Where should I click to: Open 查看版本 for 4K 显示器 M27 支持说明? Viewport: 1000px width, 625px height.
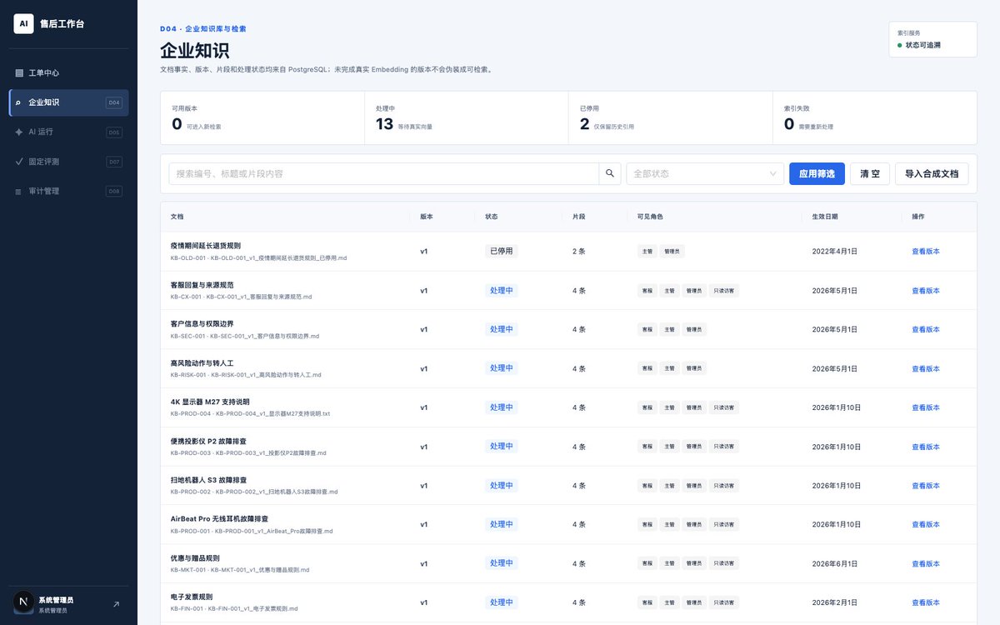[x=926, y=407]
